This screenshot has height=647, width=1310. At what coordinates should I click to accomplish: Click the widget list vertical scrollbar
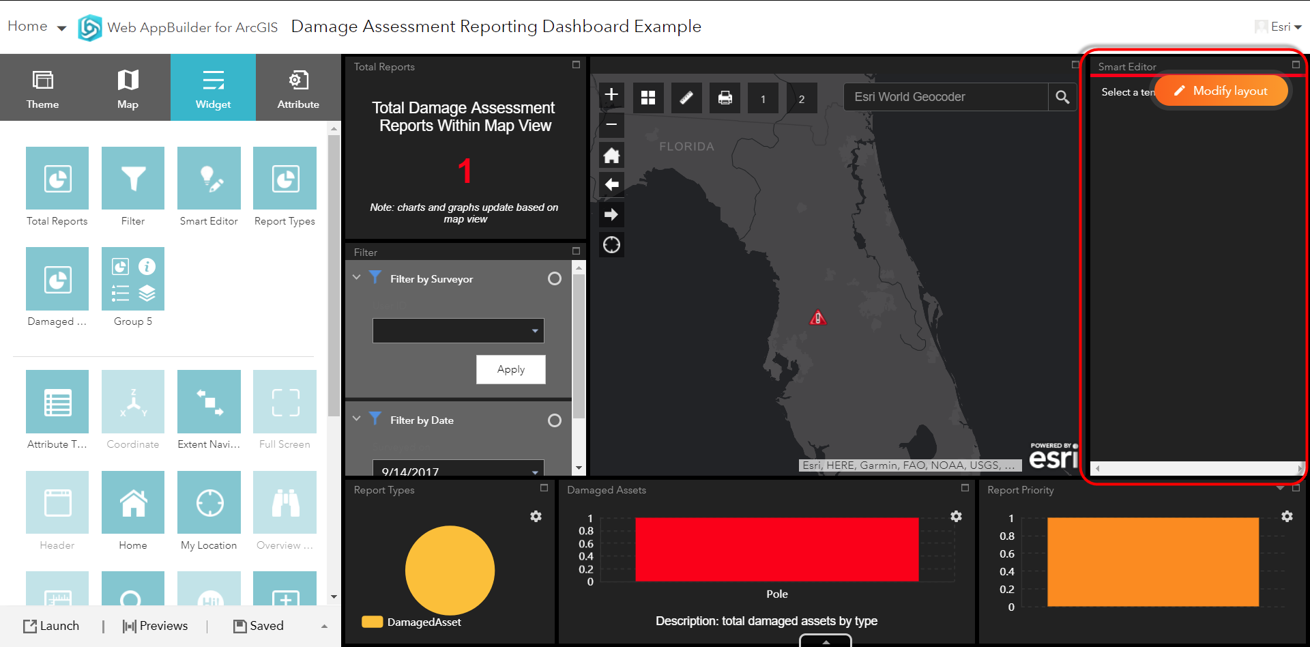point(334,276)
